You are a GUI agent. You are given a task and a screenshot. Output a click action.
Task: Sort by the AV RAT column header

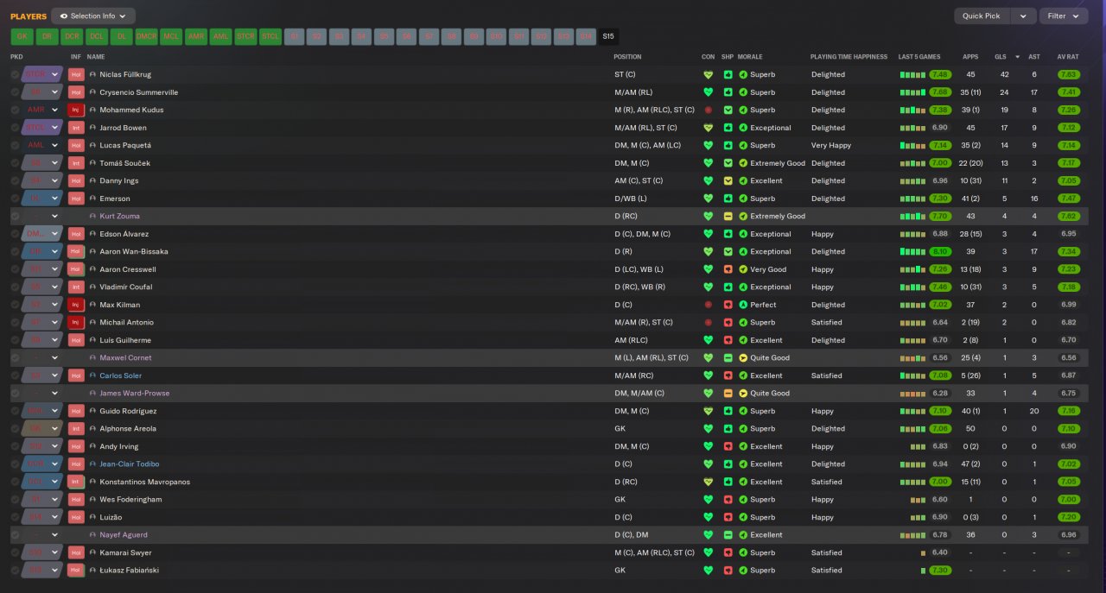(1068, 57)
